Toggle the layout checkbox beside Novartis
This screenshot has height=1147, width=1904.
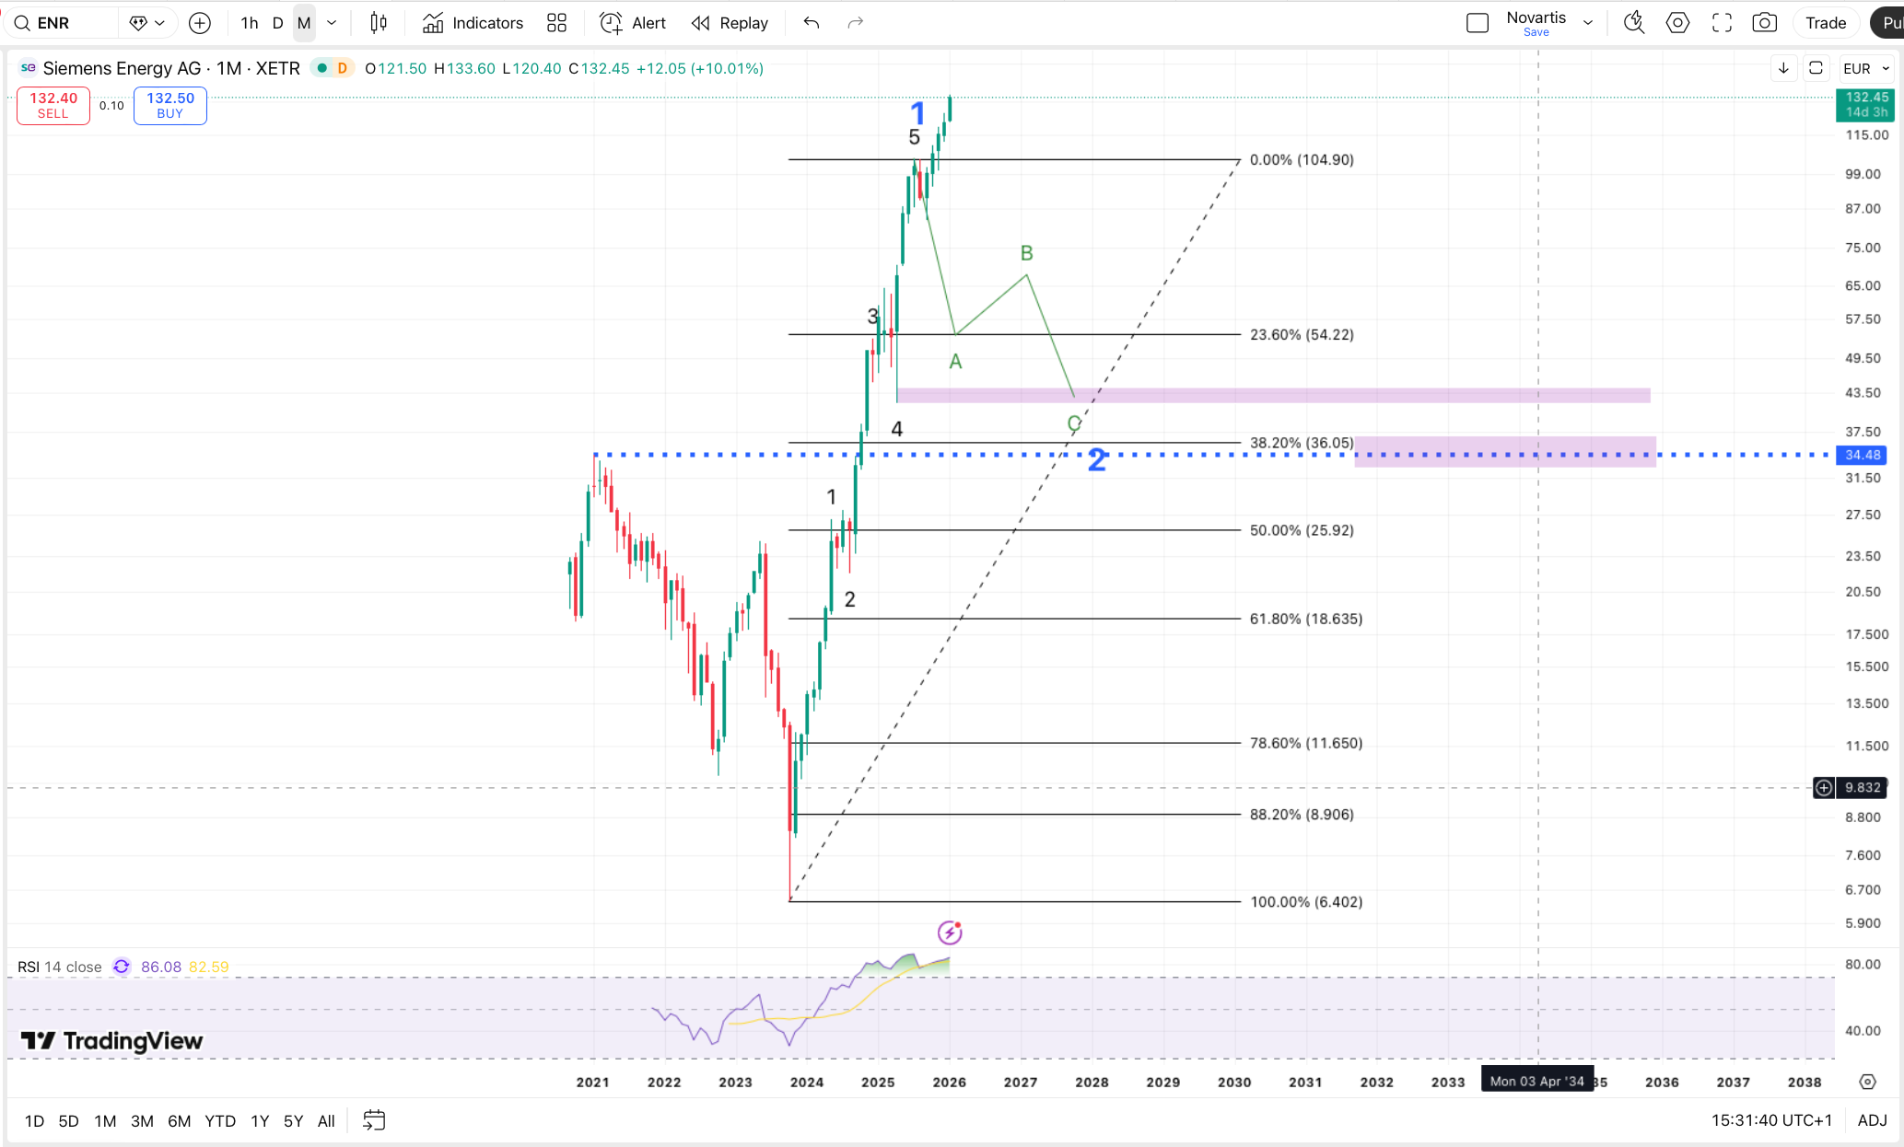point(1477,23)
